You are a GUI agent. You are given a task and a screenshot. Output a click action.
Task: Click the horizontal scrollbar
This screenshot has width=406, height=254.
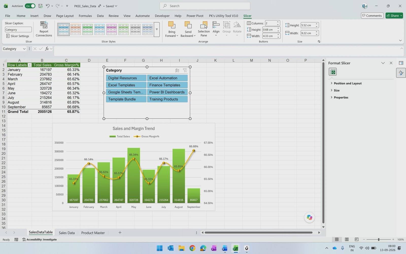(258, 232)
